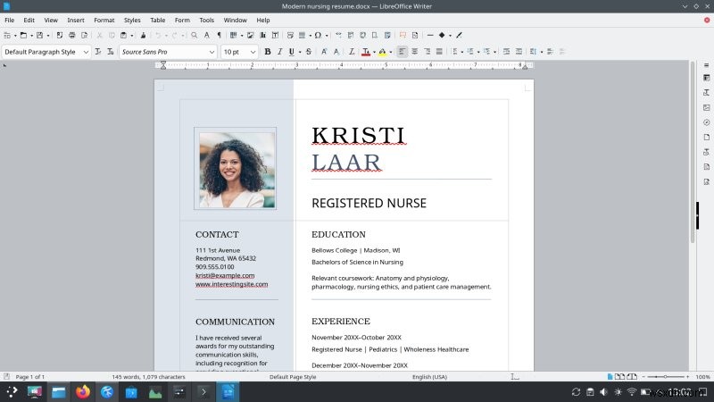Image resolution: width=714 pixels, height=402 pixels.
Task: Open sidebar Gallery image icon
Action: point(706,107)
